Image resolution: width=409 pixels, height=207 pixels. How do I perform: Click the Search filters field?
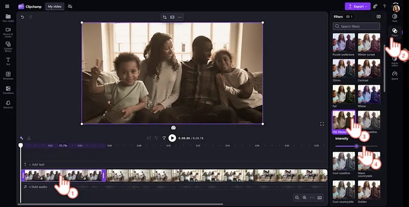point(357,26)
